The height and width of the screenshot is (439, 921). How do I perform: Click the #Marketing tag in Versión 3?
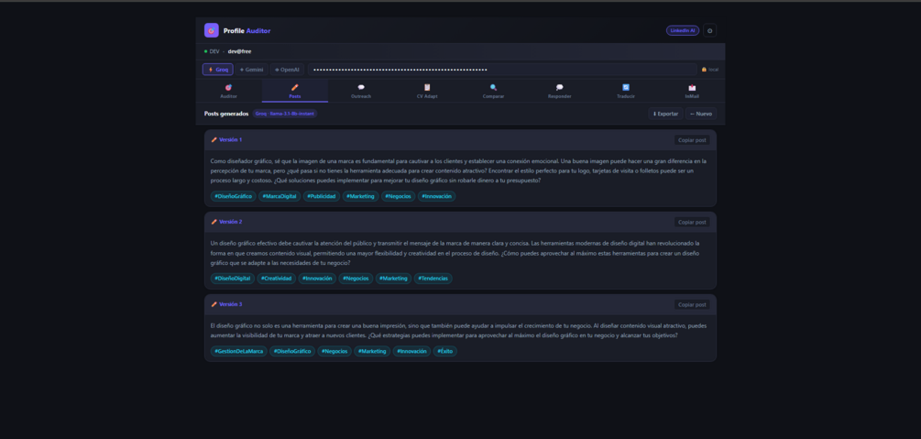[372, 351]
